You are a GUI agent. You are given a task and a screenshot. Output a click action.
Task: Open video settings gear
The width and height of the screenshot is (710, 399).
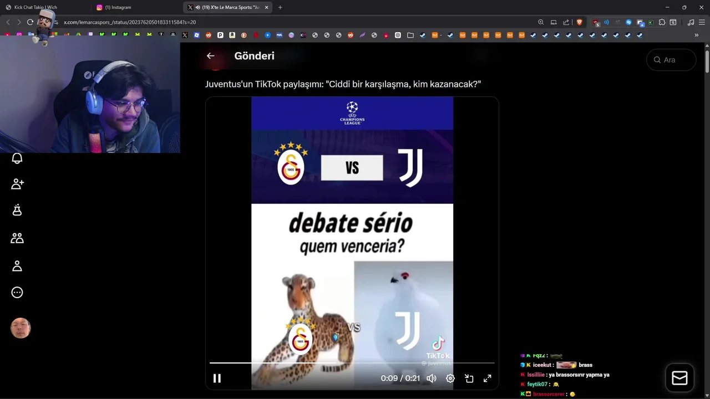[x=450, y=378]
